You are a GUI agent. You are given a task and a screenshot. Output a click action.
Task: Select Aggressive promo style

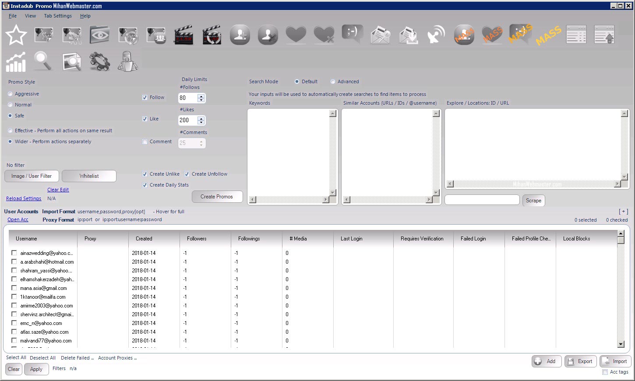pos(10,94)
